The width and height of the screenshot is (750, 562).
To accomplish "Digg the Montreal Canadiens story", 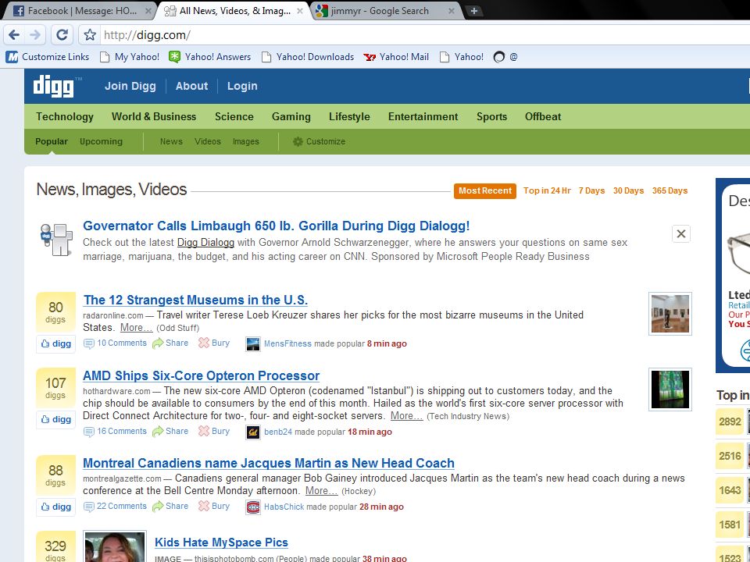I will [x=56, y=507].
